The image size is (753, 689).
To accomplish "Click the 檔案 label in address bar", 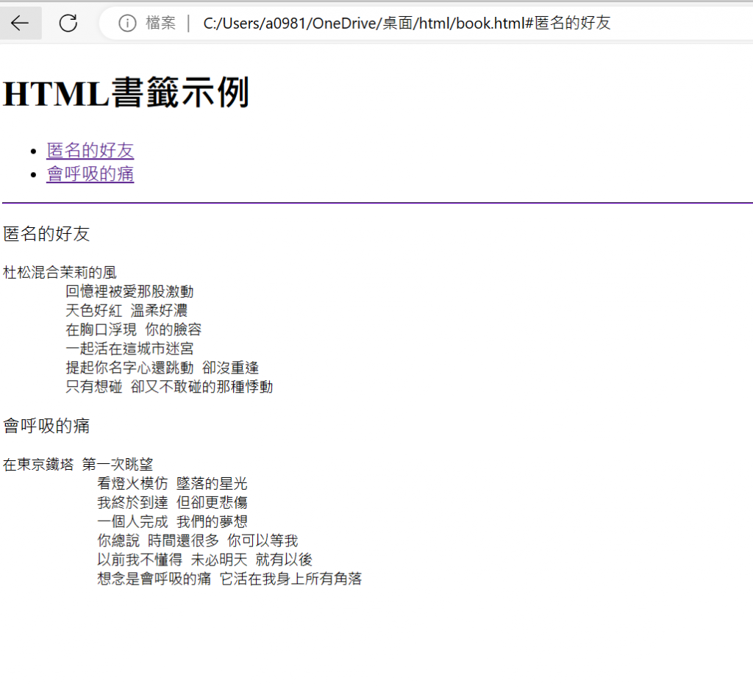I will pos(161,23).
